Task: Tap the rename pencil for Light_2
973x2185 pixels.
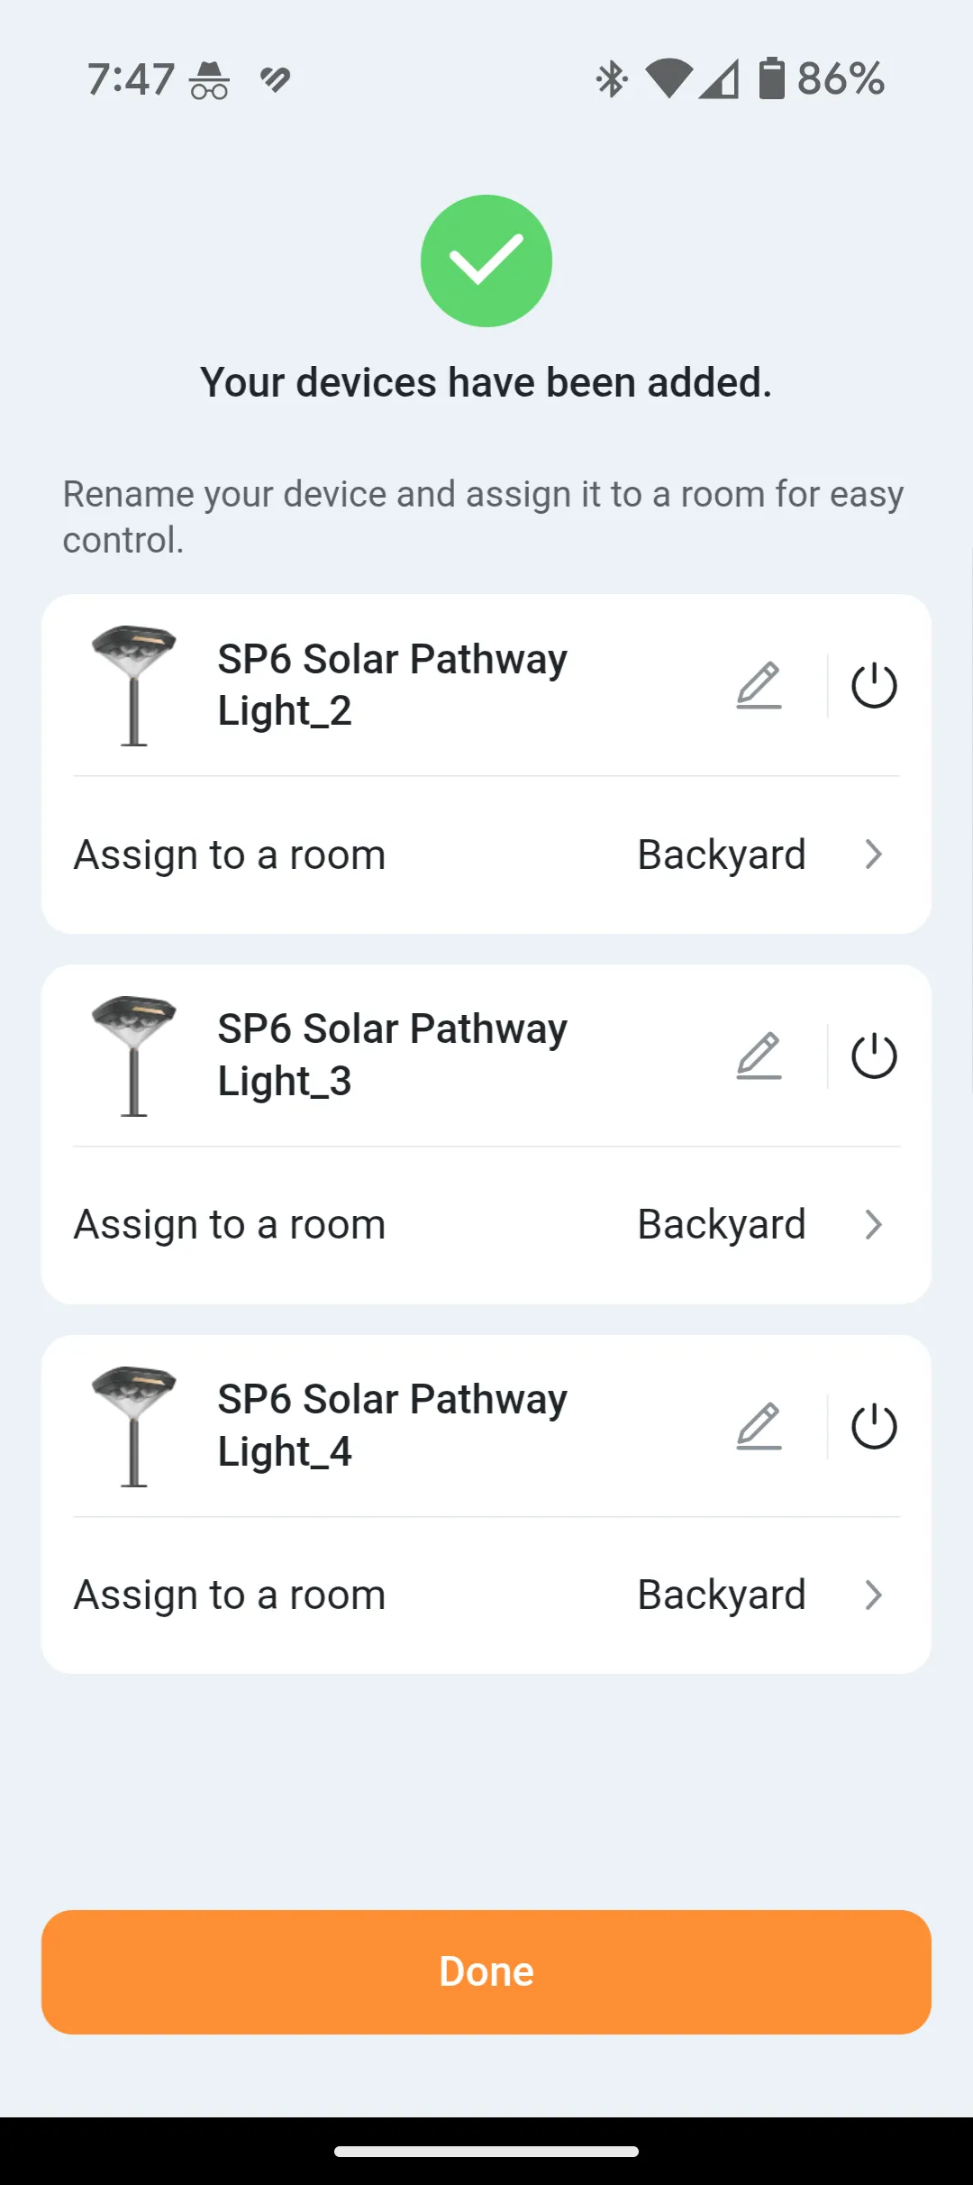Action: pyautogui.click(x=759, y=686)
